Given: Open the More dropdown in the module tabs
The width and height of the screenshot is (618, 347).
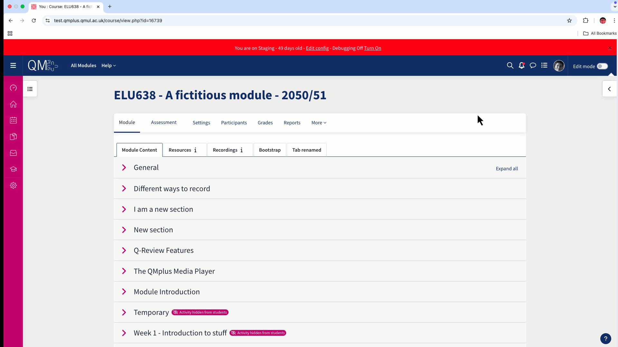Looking at the screenshot, I should point(318,122).
